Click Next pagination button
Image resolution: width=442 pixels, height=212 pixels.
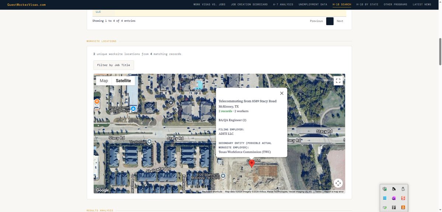(340, 21)
